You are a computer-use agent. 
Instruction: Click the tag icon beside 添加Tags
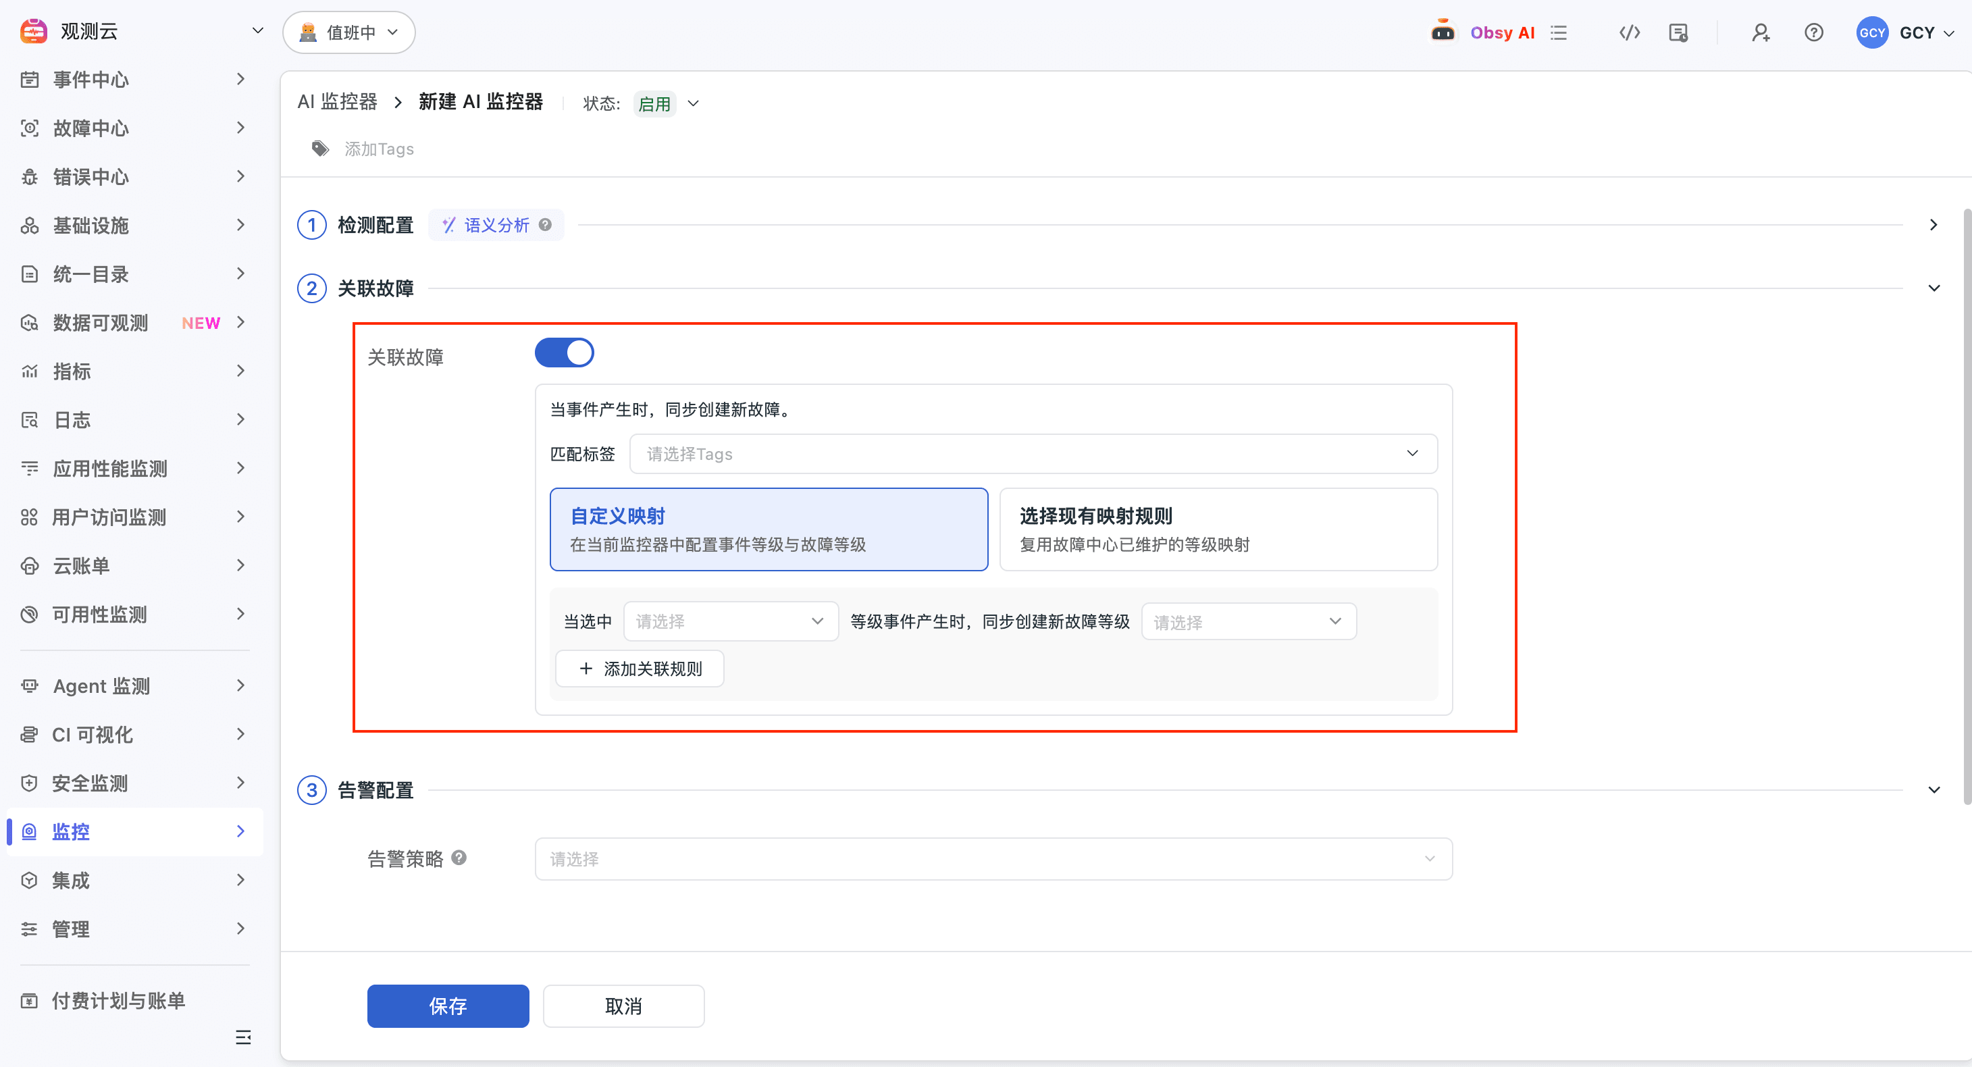coord(320,149)
